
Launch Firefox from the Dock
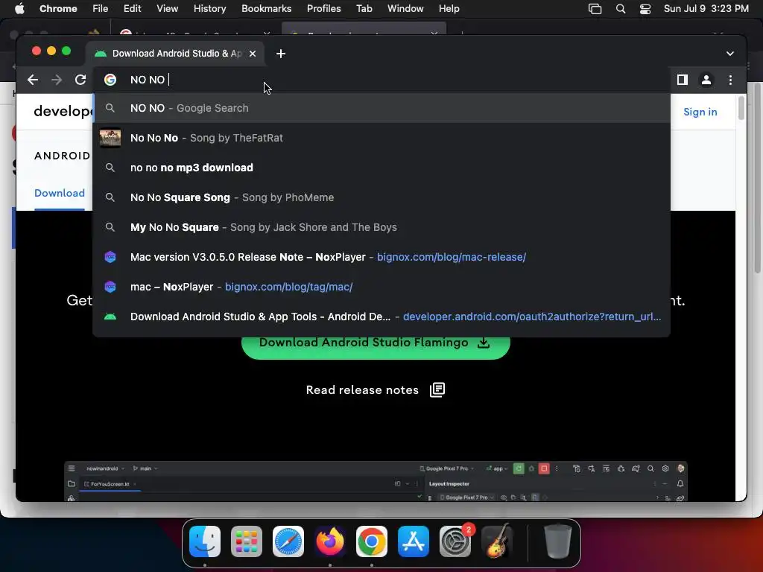tap(330, 541)
